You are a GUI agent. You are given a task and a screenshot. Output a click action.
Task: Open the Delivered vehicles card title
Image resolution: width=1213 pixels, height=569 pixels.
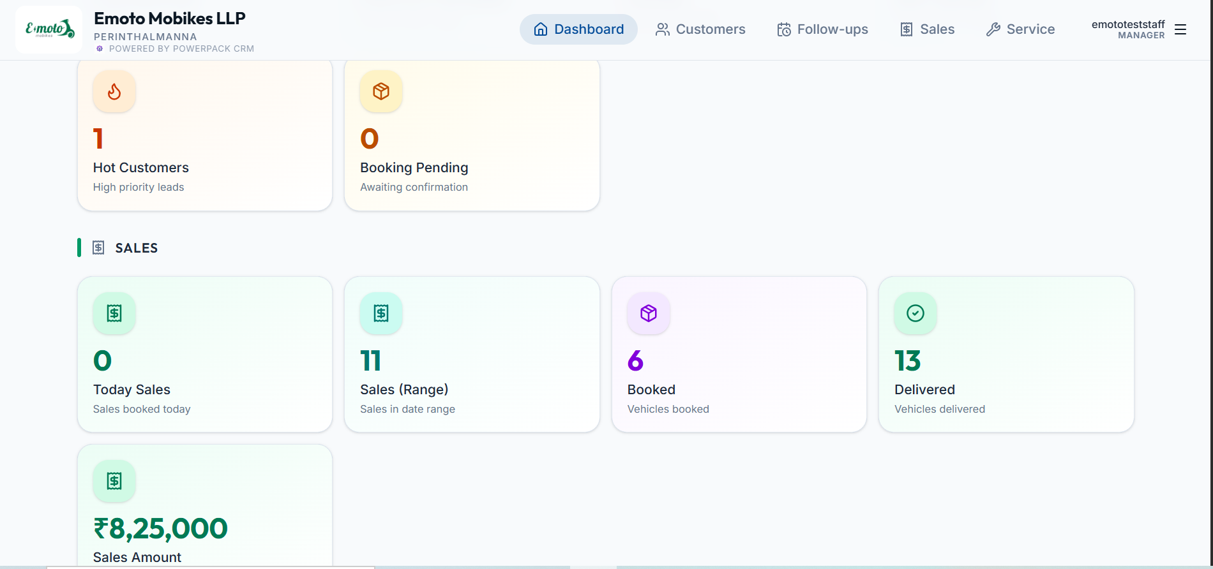click(924, 390)
